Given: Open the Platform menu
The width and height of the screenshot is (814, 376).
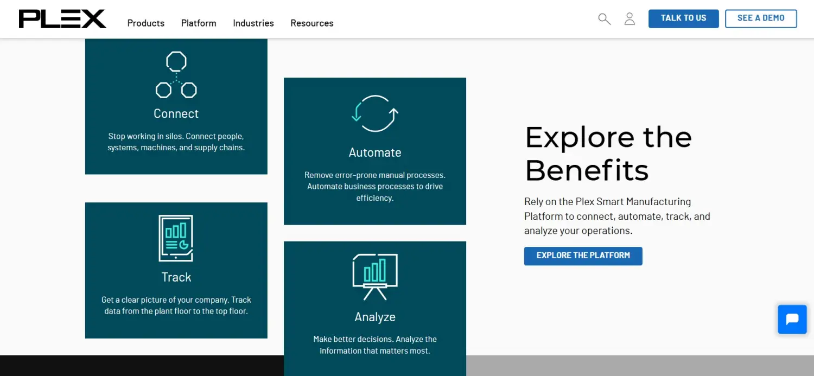Looking at the screenshot, I should (x=199, y=23).
